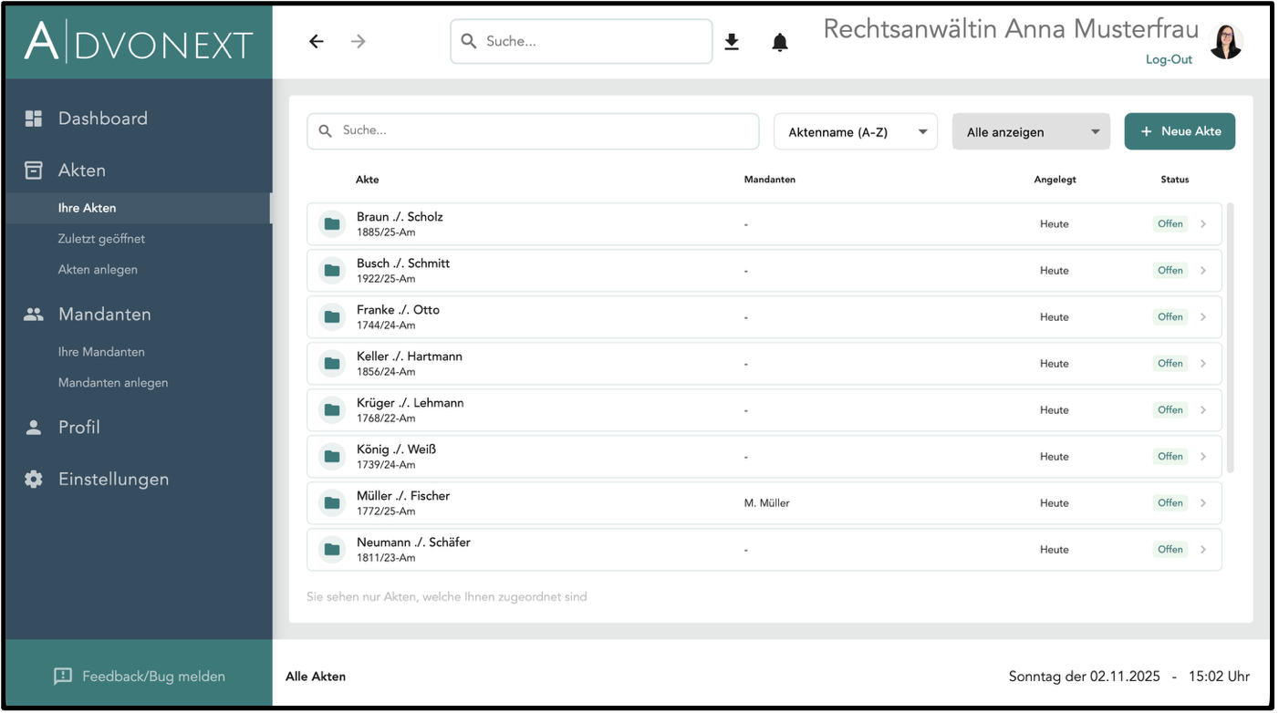Expand chevron on Keller ./. Hartmann row
The image size is (1279, 713).
[x=1203, y=364]
